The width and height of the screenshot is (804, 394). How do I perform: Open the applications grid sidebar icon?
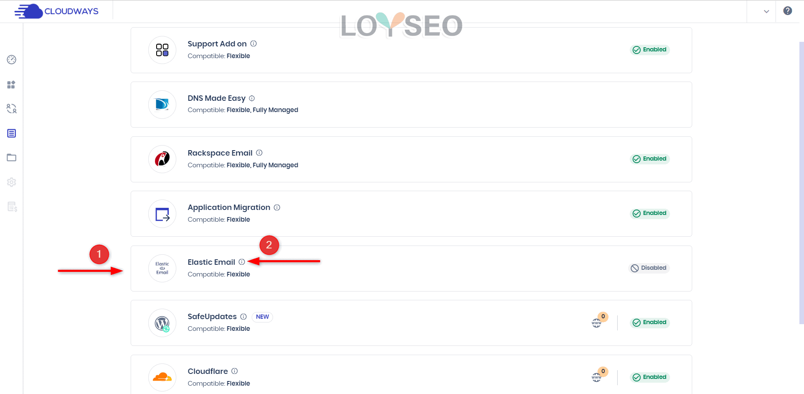point(11,84)
